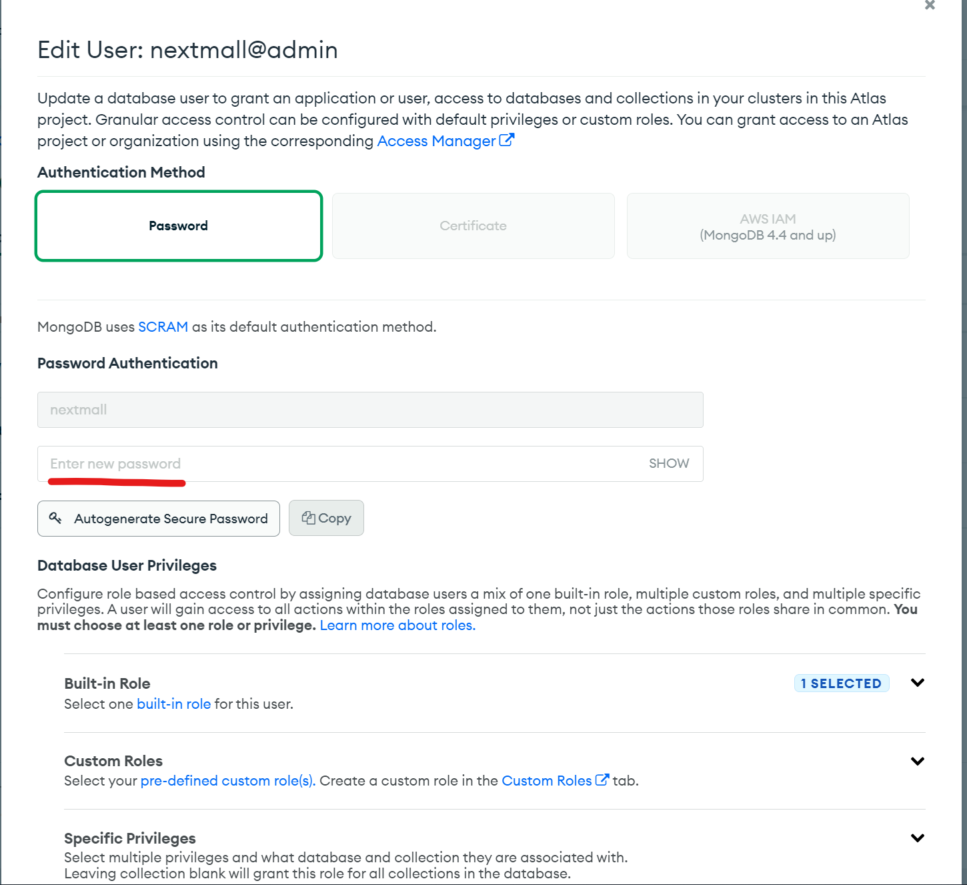
Task: Click the 1 SELECTED badge
Action: [842, 683]
